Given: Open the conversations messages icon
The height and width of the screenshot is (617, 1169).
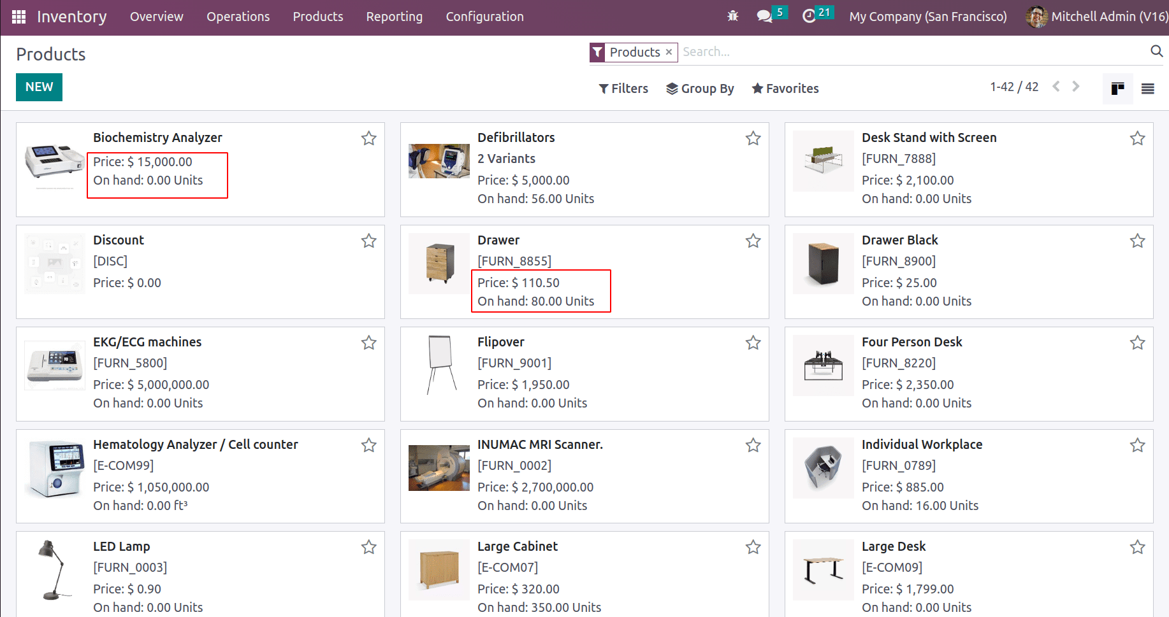Looking at the screenshot, I should click(x=764, y=17).
